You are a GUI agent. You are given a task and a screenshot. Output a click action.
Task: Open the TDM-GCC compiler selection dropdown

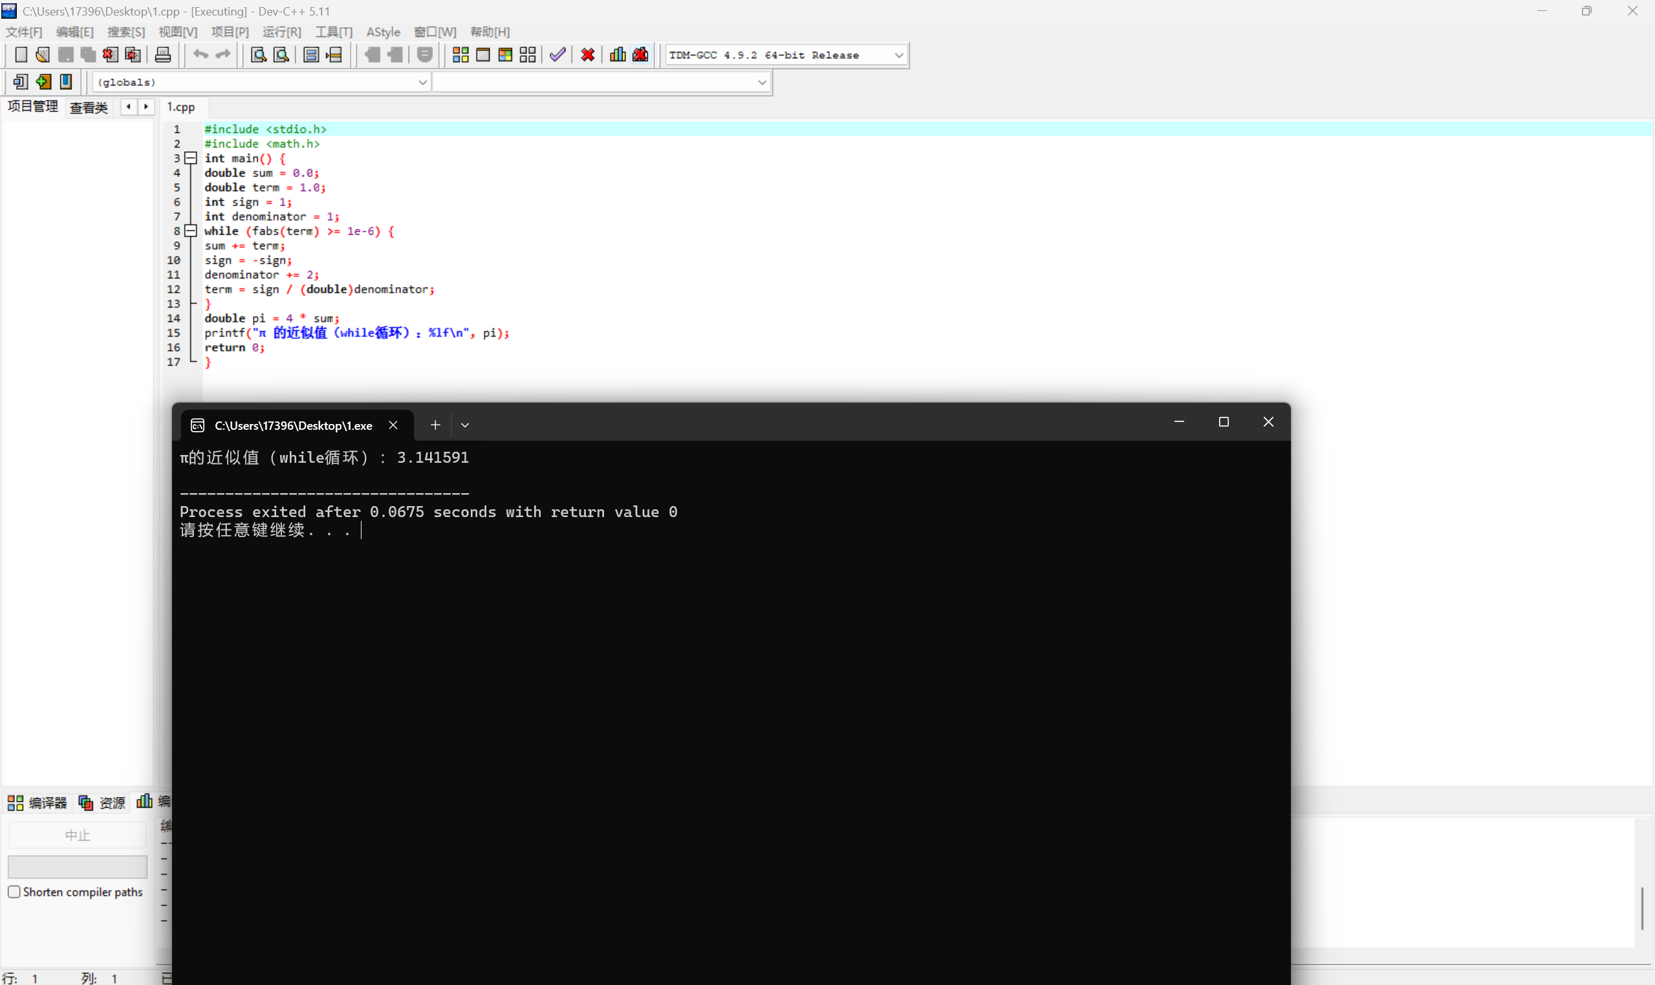pyautogui.click(x=898, y=55)
